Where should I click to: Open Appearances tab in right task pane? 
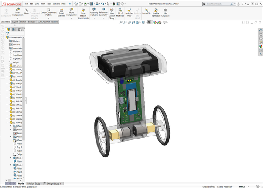coord(260,46)
